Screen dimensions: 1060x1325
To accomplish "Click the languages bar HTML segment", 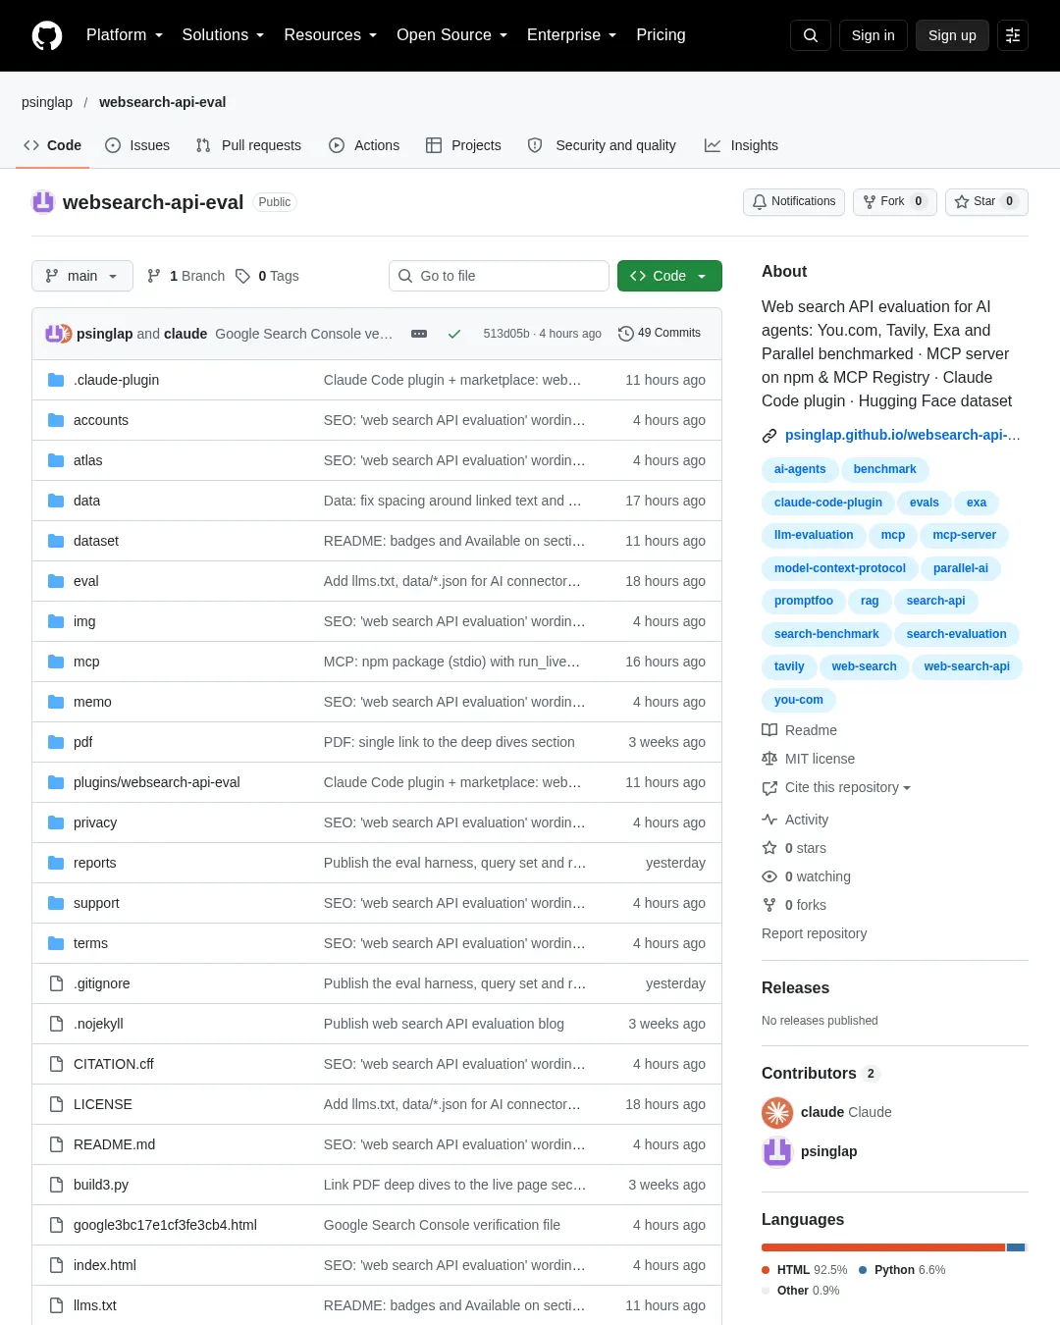I will pyautogui.click(x=883, y=1247).
